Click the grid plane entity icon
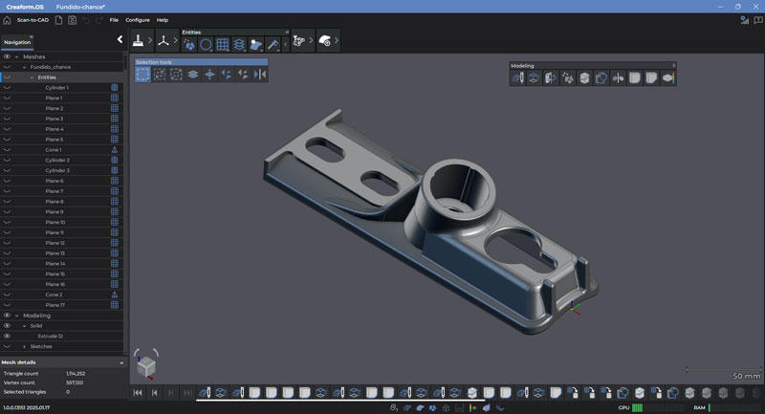The image size is (765, 414). [x=222, y=44]
